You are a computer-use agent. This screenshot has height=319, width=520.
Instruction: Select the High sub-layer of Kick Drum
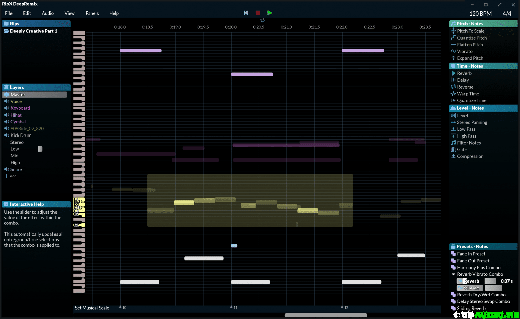point(15,163)
